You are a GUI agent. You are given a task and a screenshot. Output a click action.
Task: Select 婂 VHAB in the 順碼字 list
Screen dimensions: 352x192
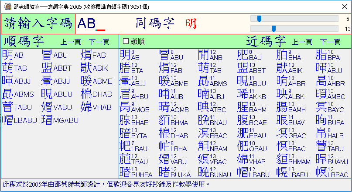tap(96, 107)
